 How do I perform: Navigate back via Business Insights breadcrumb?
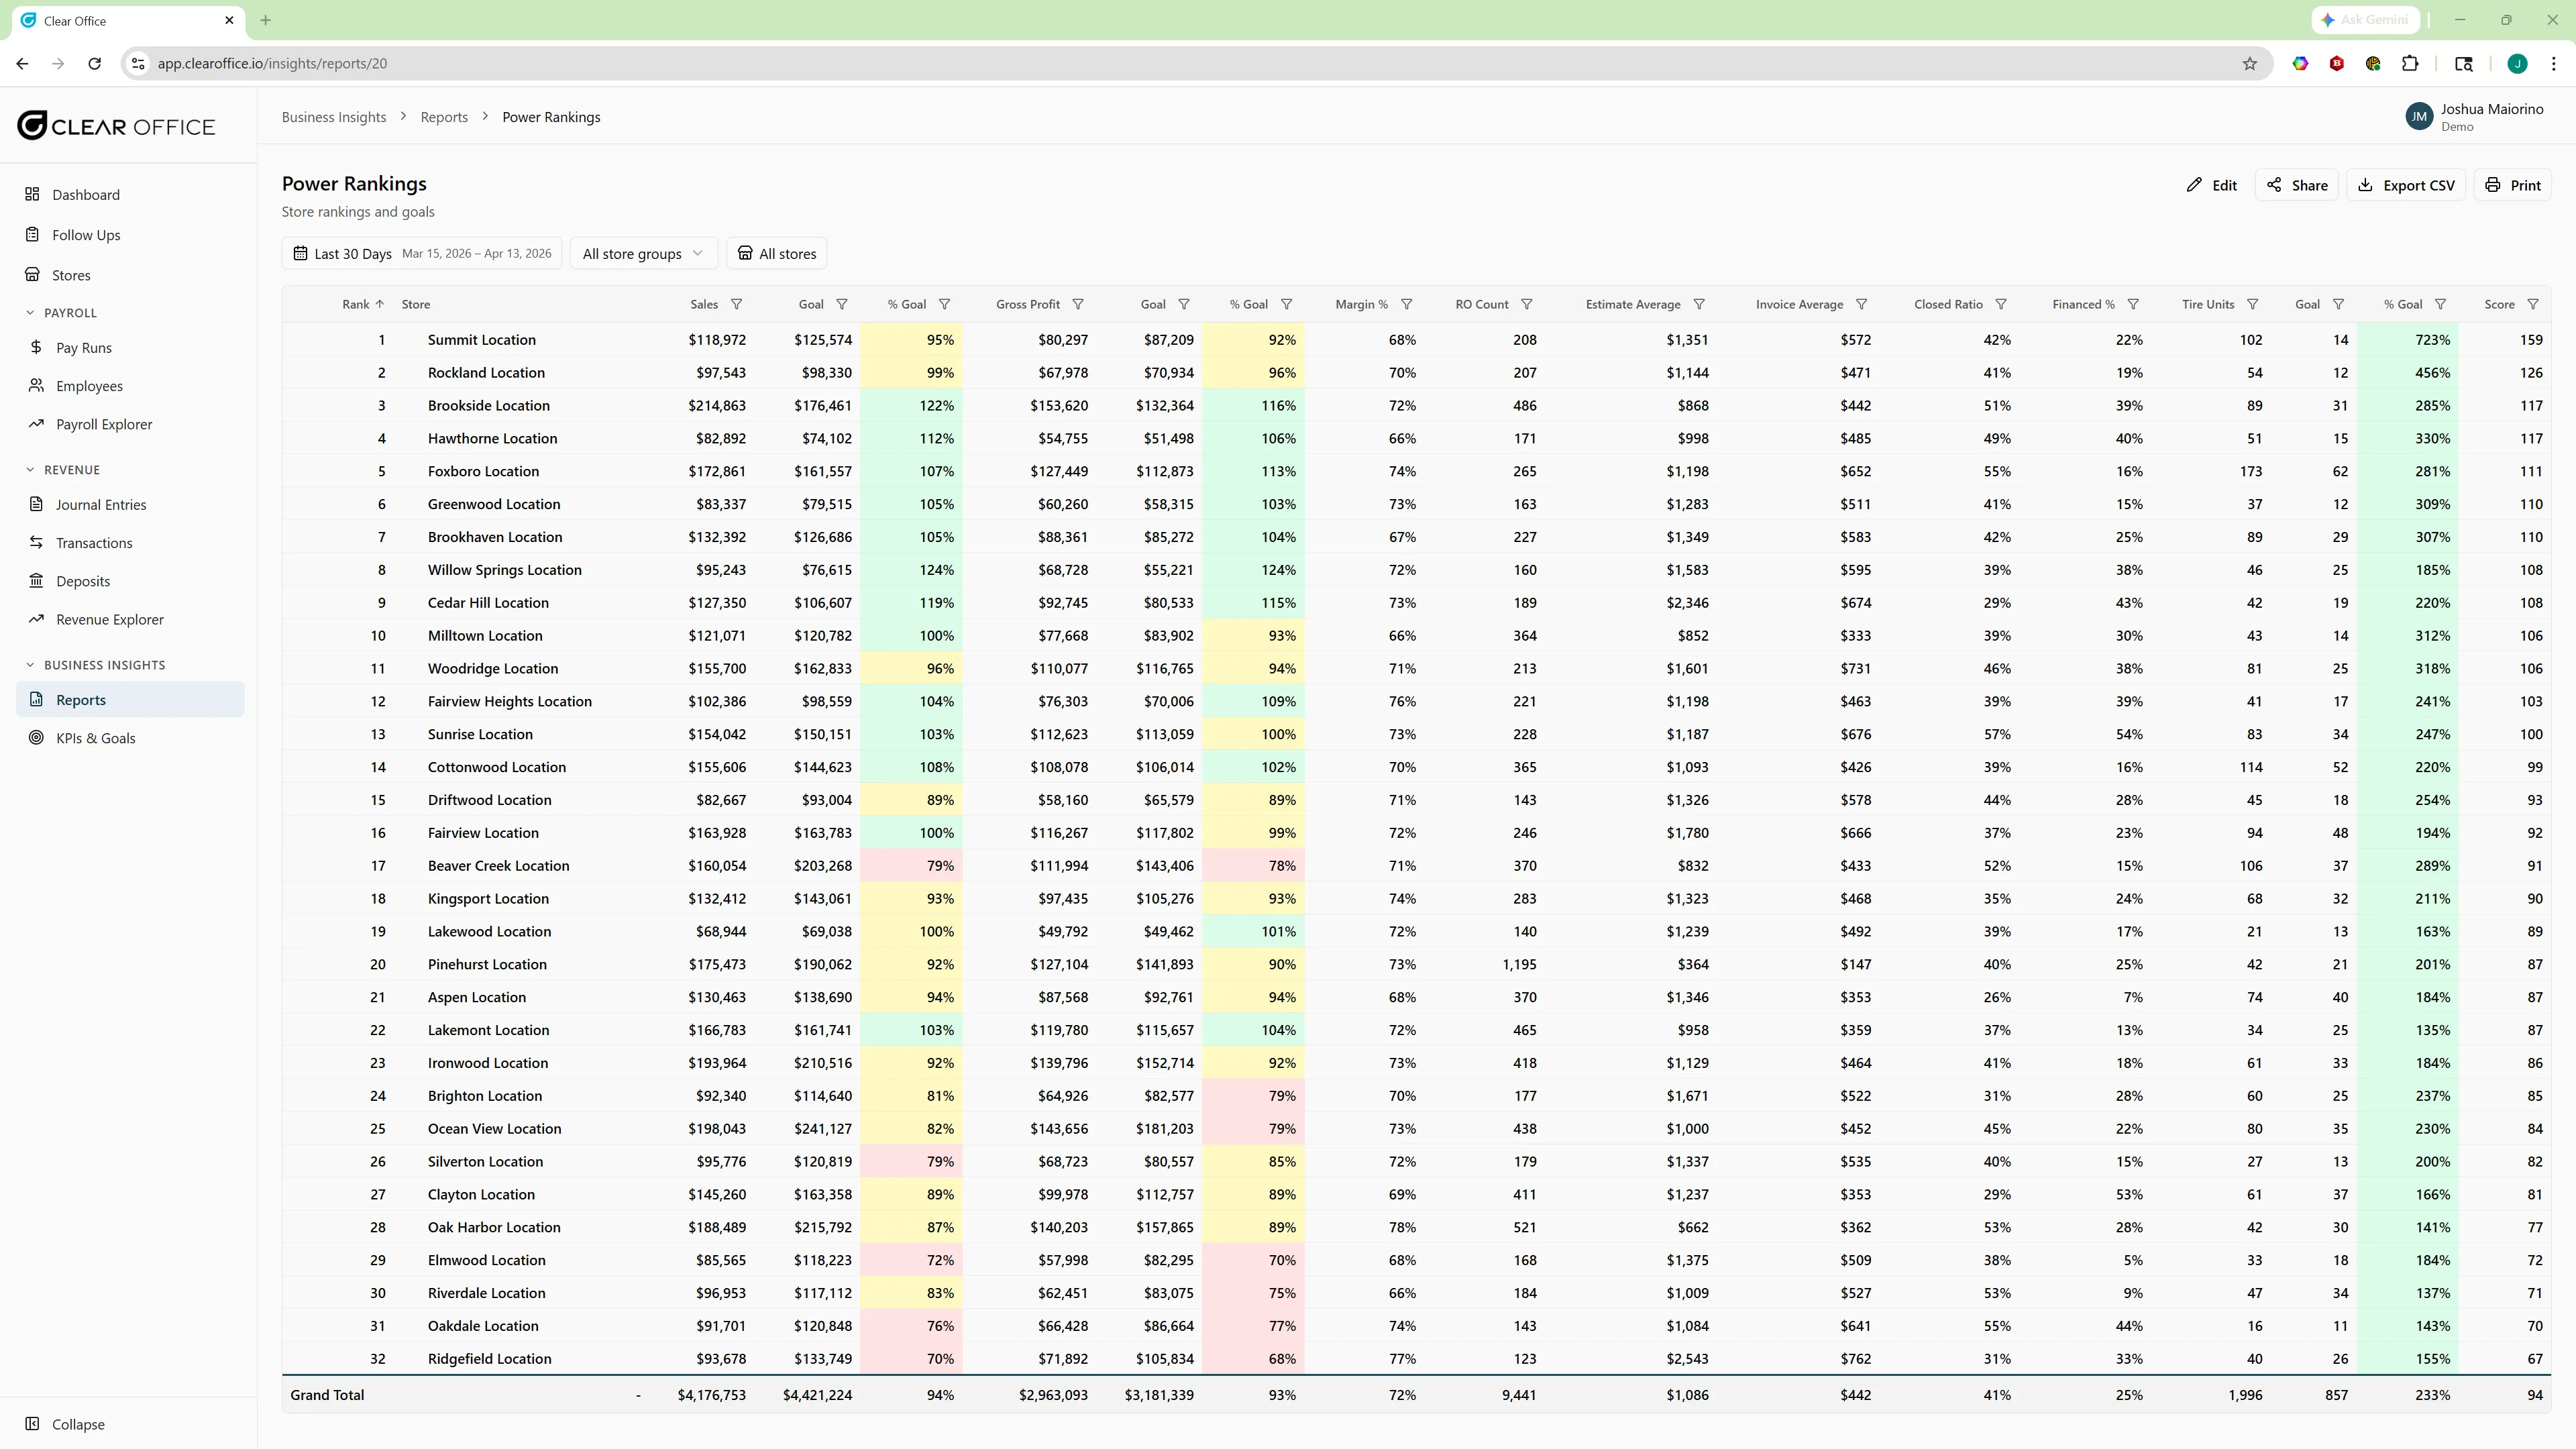point(334,116)
